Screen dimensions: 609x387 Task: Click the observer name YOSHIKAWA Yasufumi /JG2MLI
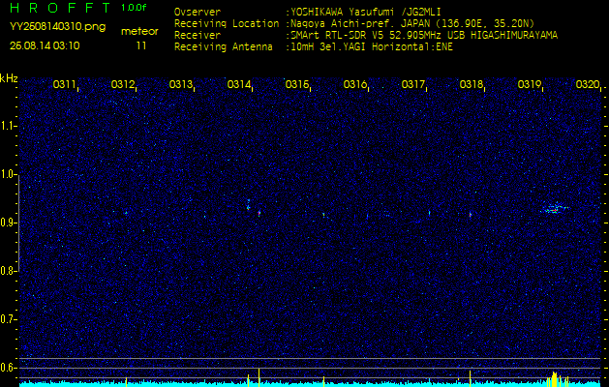coord(365,12)
